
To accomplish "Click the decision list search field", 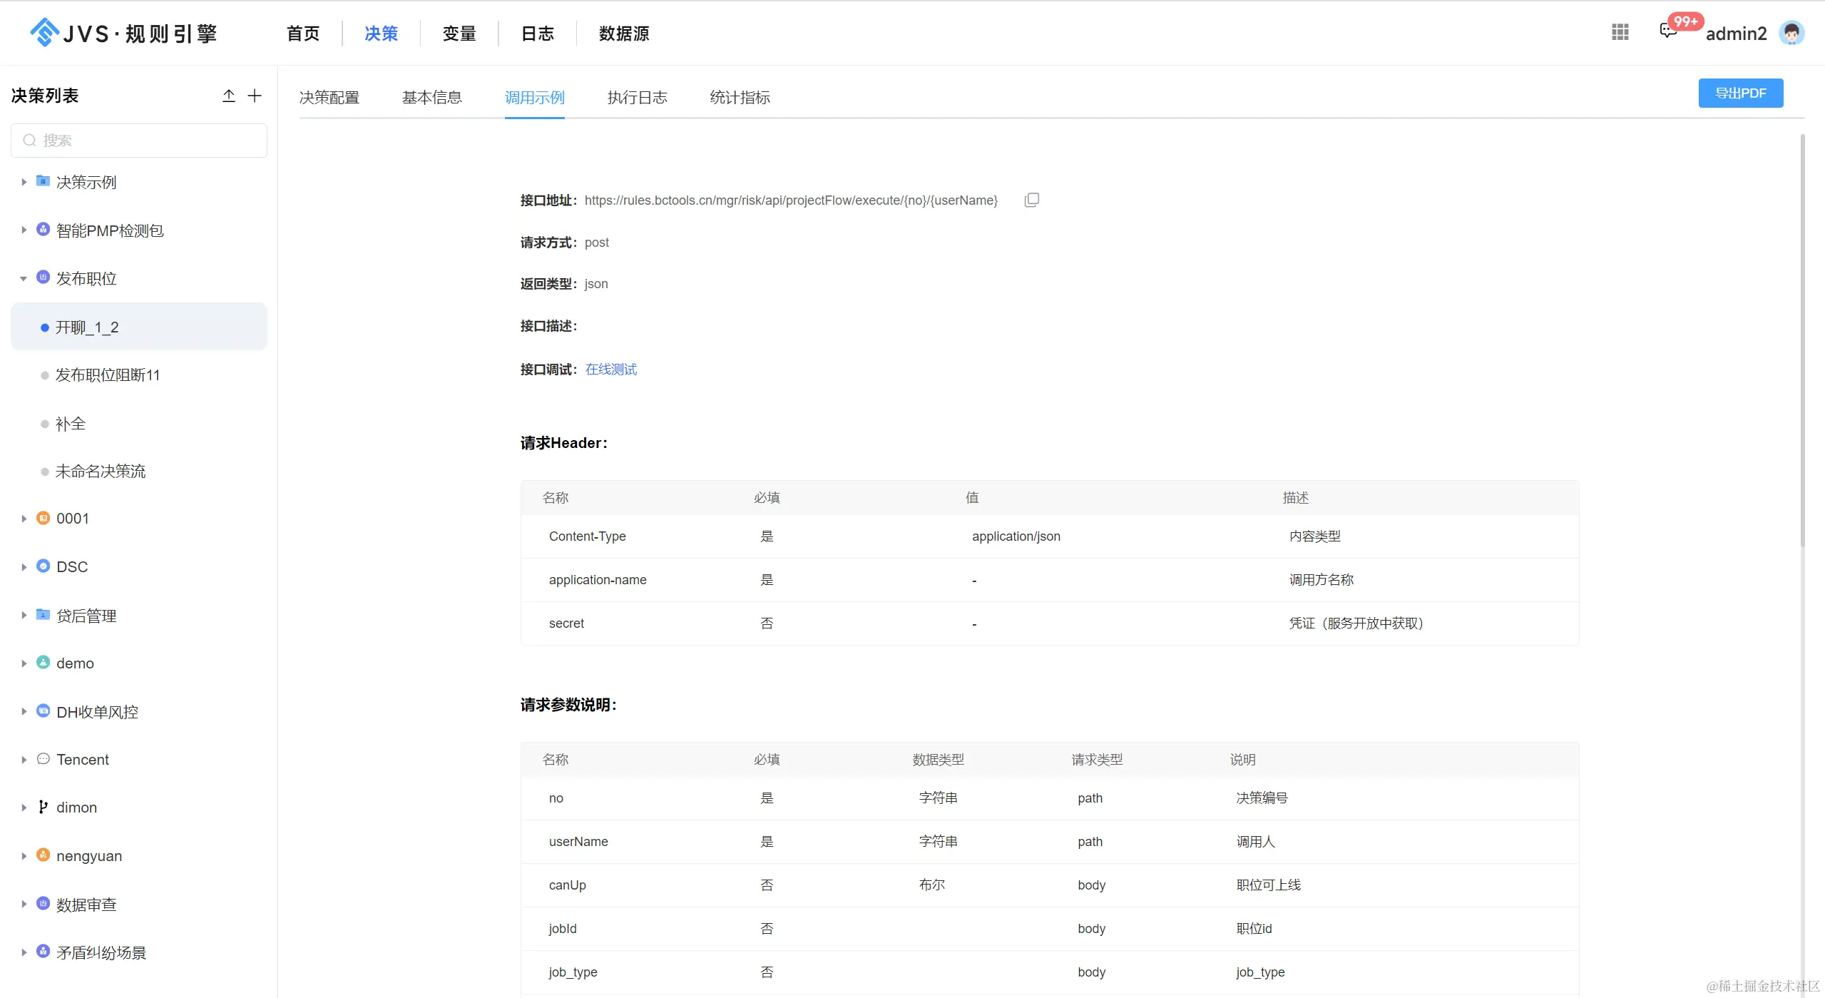I will (x=139, y=141).
